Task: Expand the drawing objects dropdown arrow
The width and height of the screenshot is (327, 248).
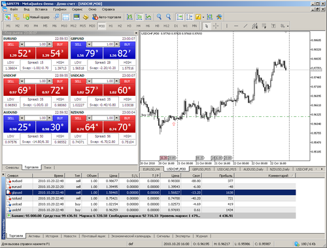Action: pos(288,26)
